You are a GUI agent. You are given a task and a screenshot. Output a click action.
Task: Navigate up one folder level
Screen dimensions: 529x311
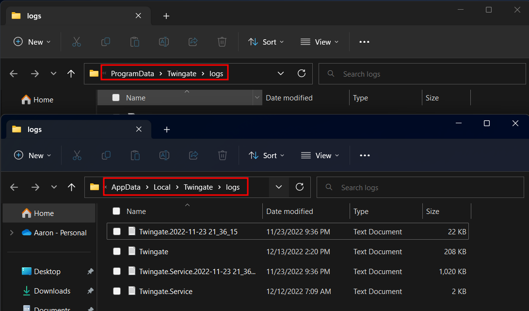(x=71, y=187)
